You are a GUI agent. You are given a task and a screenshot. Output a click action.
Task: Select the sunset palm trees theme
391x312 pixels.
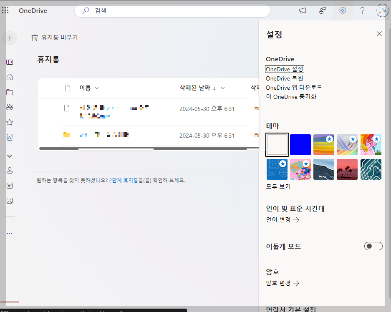(347, 169)
